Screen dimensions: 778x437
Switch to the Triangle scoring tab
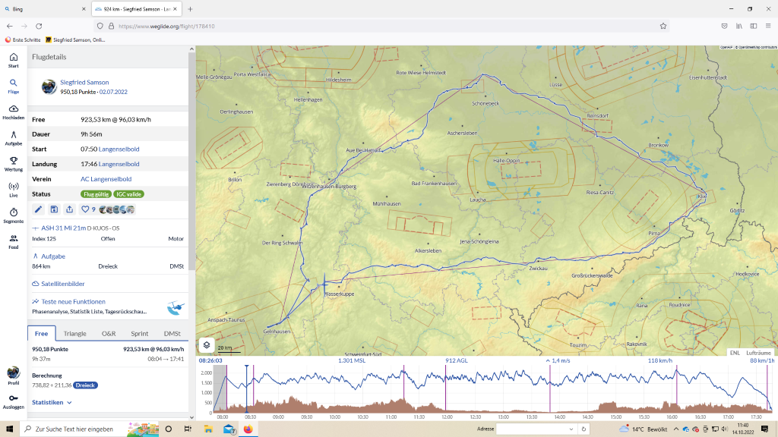74,334
